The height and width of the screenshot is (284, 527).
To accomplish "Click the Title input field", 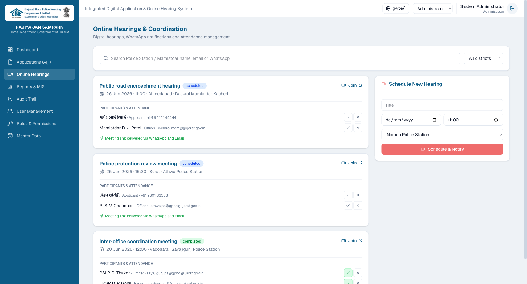I will tap(442, 105).
